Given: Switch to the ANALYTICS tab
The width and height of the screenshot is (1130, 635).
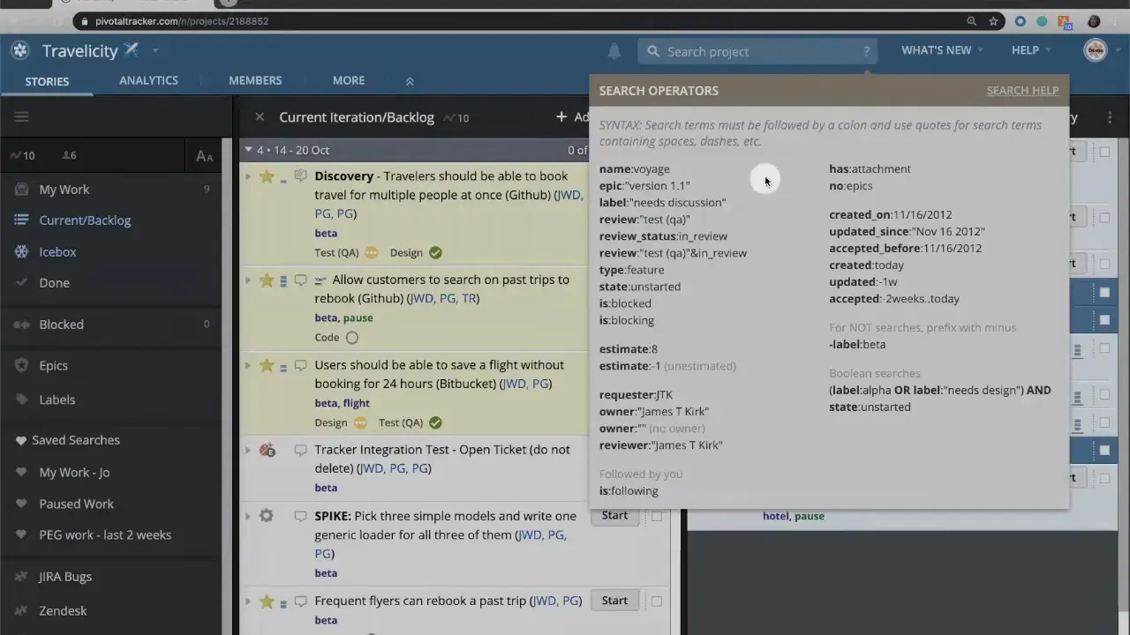Looking at the screenshot, I should 148,80.
